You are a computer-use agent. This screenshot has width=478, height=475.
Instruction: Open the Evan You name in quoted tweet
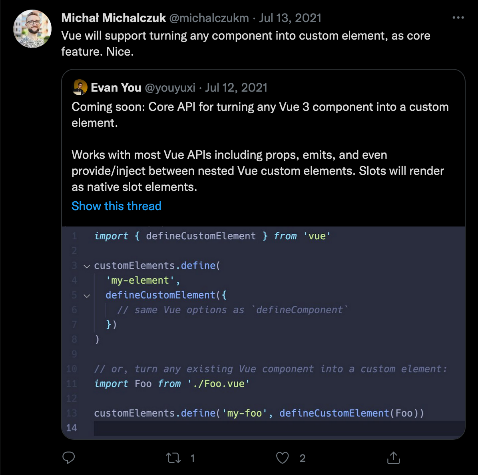[116, 88]
